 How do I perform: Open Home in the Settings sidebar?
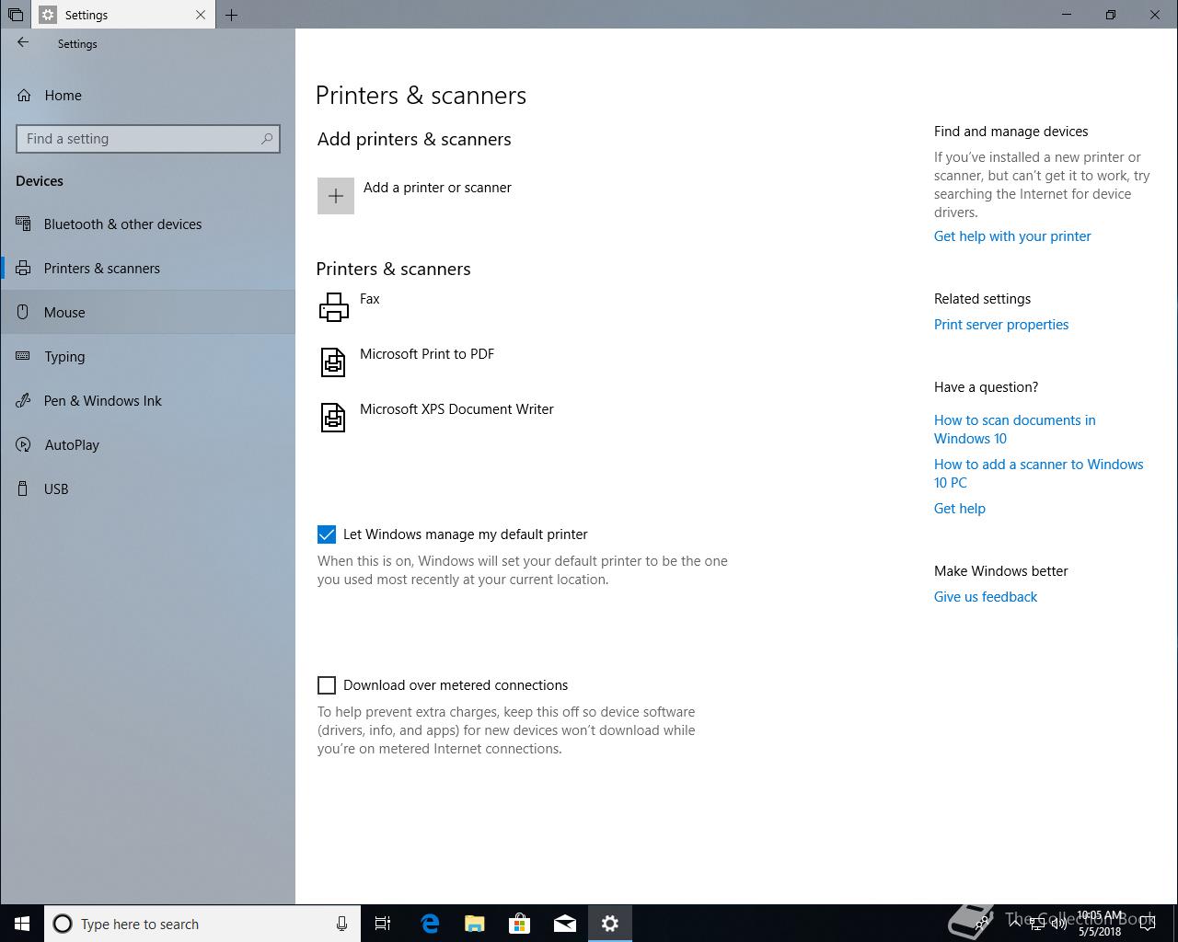147,96
